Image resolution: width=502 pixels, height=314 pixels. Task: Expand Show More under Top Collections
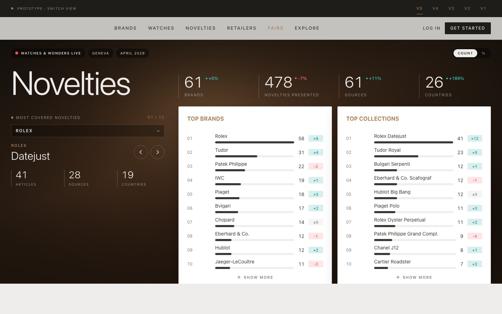coord(414,277)
